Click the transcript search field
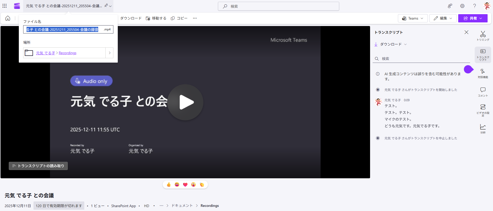Image resolution: width=493 pixels, height=211 pixels. click(423, 59)
